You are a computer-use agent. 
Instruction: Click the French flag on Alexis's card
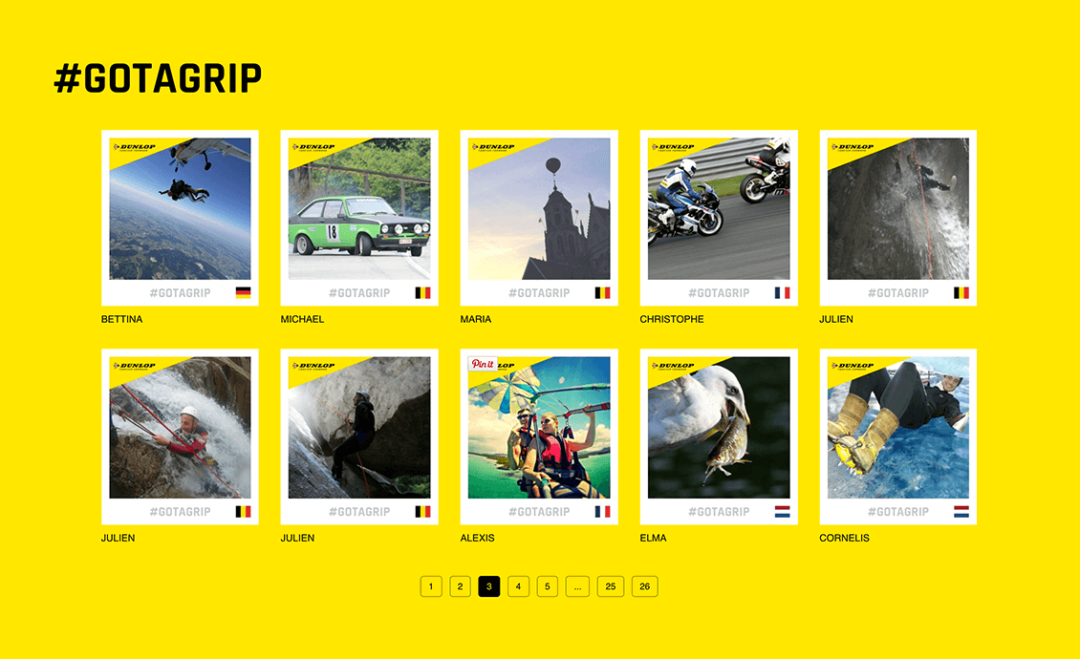(x=602, y=512)
